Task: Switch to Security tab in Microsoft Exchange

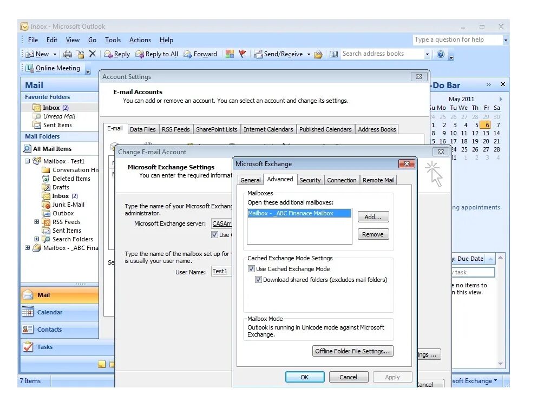Action: pos(310,180)
